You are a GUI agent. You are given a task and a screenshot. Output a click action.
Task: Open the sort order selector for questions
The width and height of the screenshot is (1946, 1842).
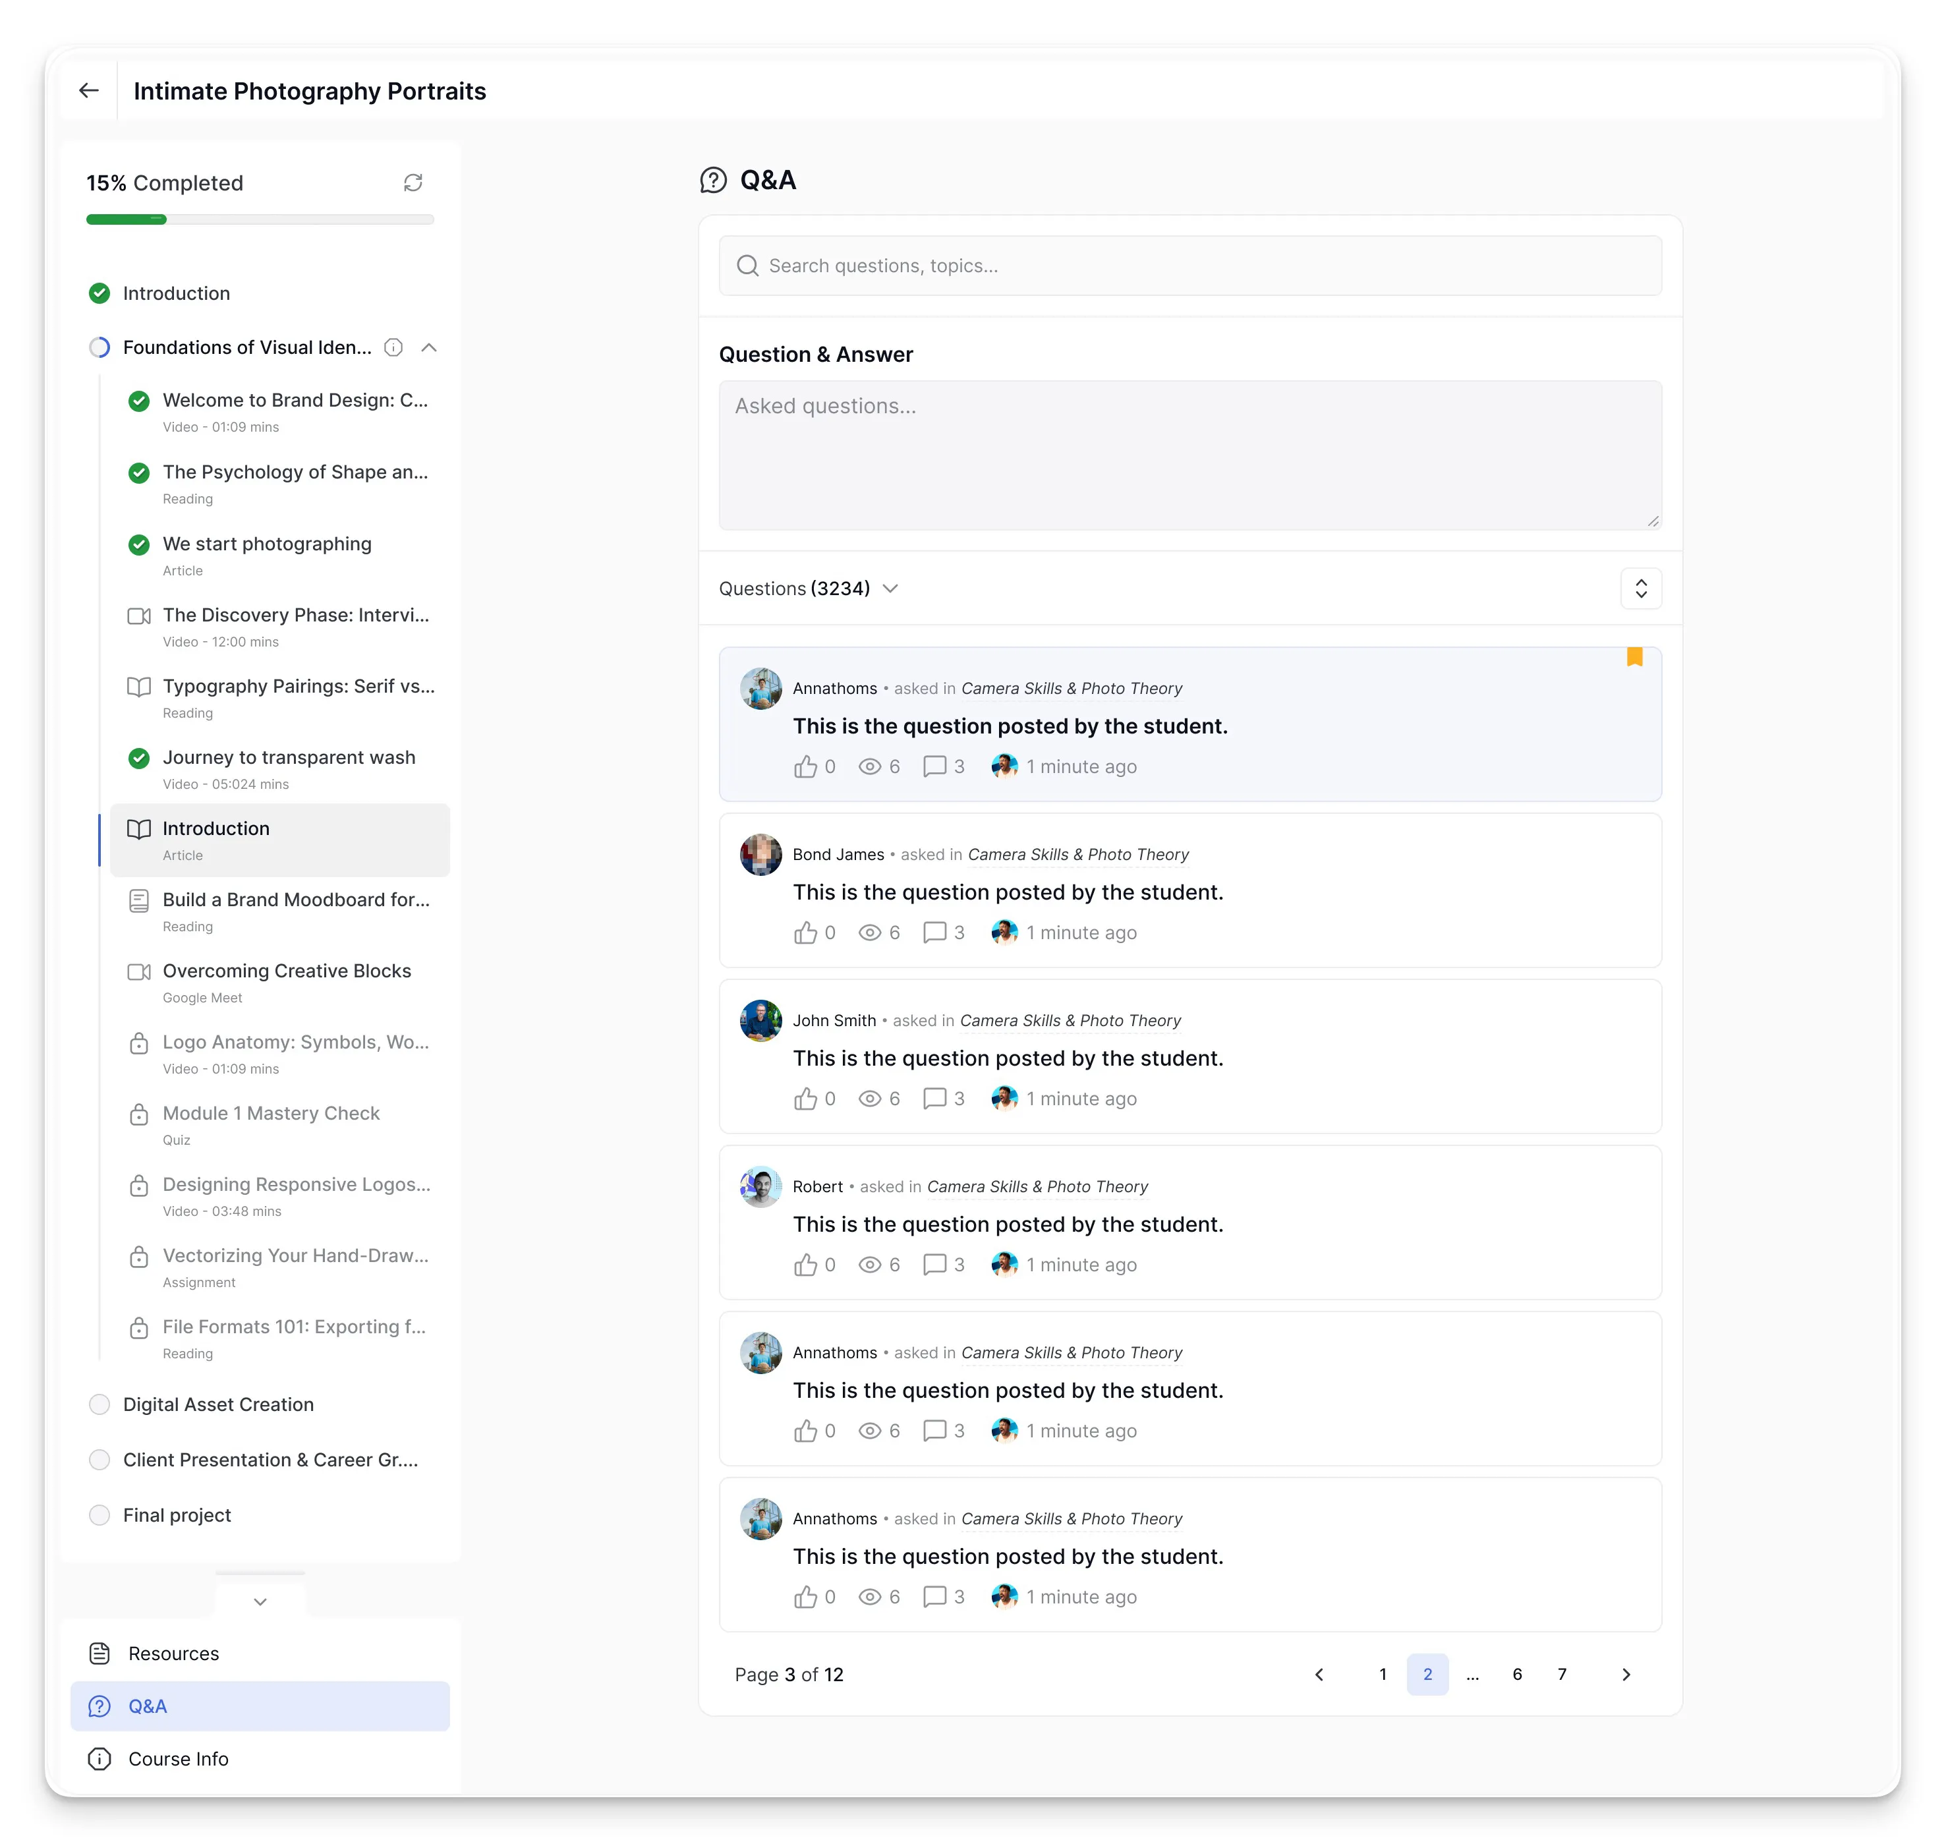(1641, 588)
